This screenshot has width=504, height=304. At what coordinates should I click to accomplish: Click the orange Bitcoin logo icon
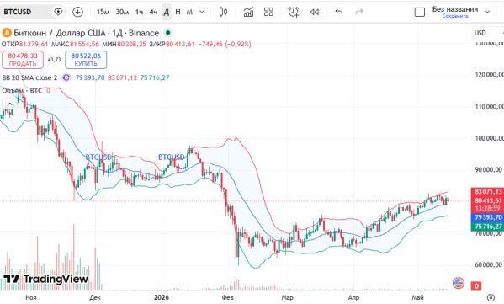coord(7,33)
